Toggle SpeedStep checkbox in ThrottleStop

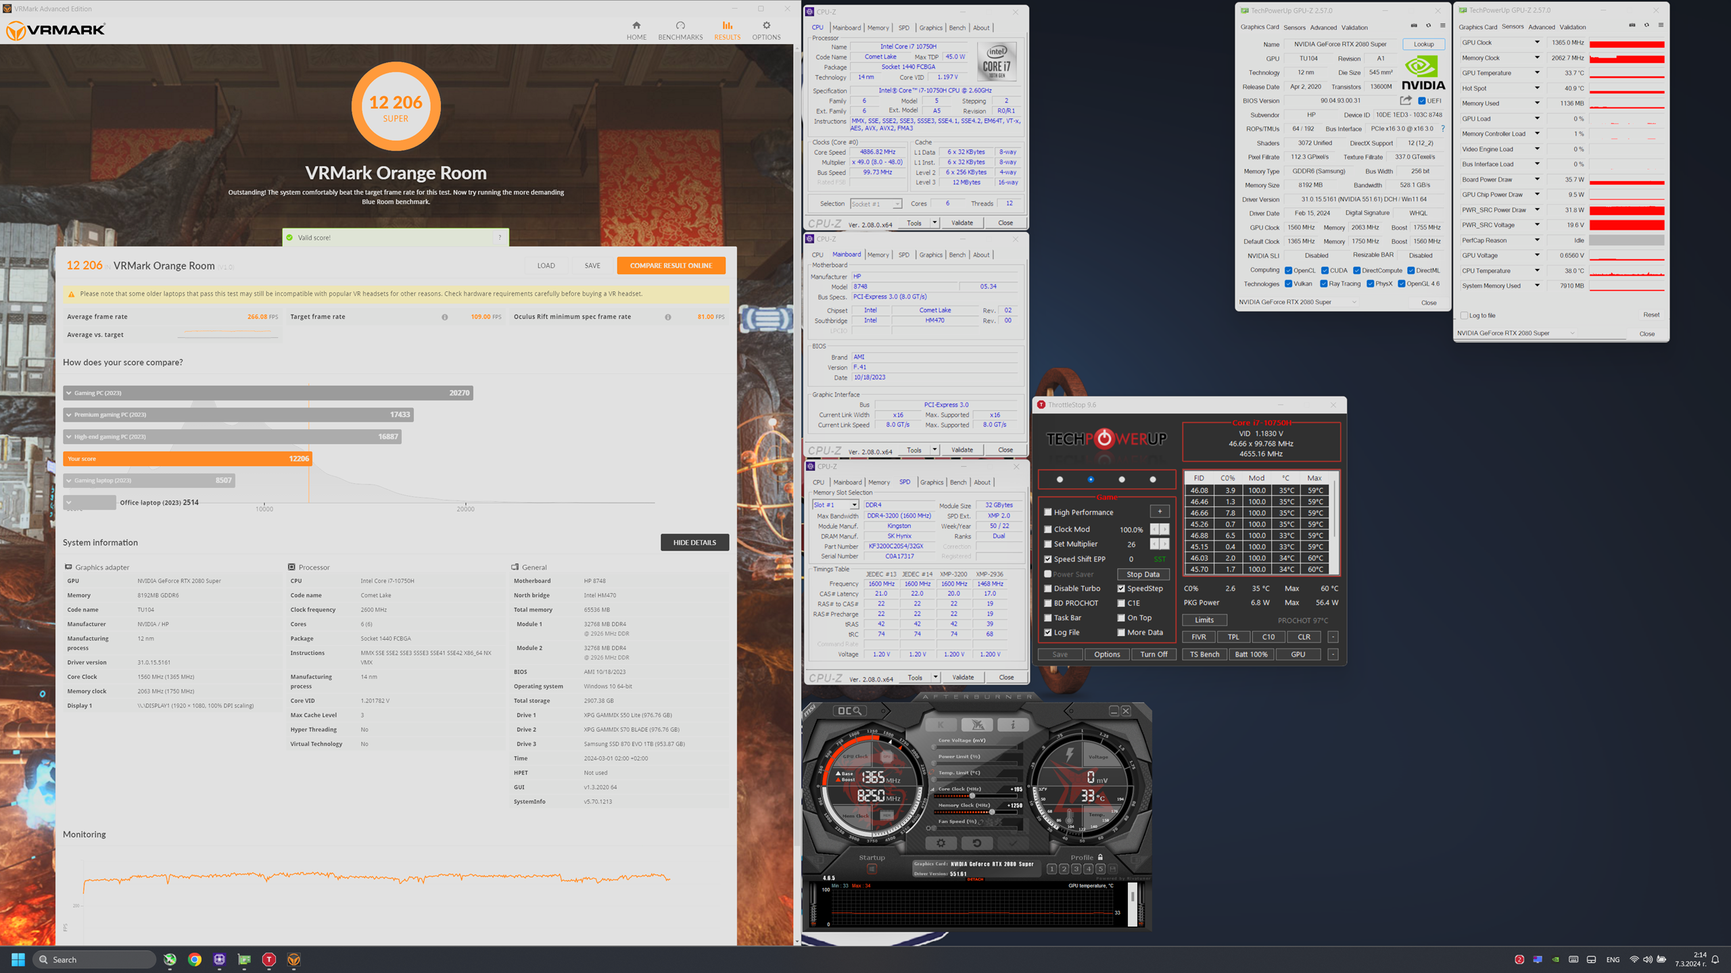1121,589
